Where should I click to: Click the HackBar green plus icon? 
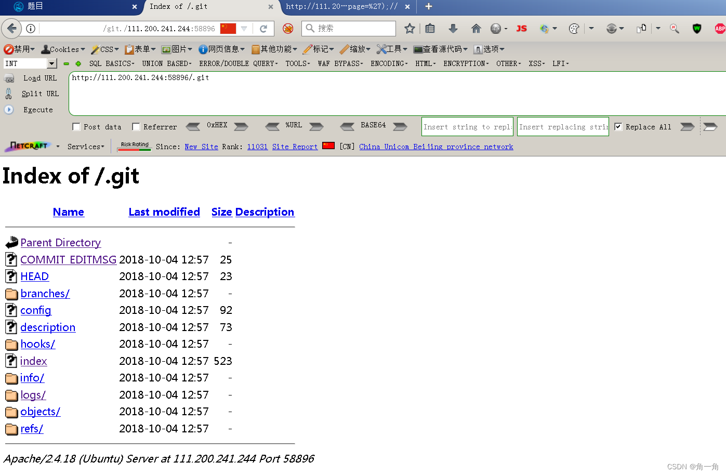click(x=78, y=63)
